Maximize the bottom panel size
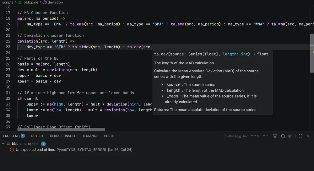This screenshot has width=314, height=171. click(x=300, y=136)
